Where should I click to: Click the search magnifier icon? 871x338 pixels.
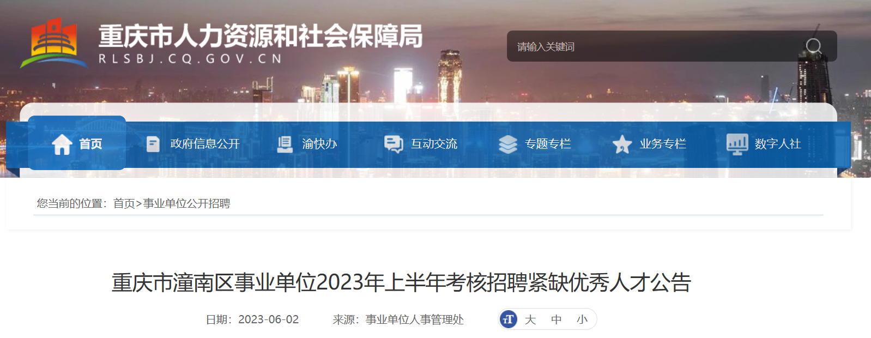pos(814,46)
